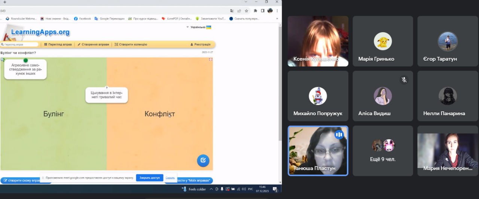Select the Ещё 9 чел. participants tile

click(383, 151)
